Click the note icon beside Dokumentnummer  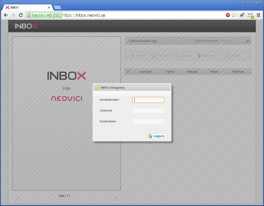[x=241, y=41]
